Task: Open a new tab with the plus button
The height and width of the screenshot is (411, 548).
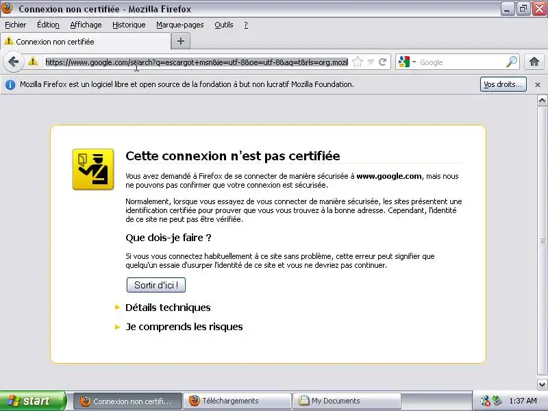Action: pyautogui.click(x=181, y=41)
